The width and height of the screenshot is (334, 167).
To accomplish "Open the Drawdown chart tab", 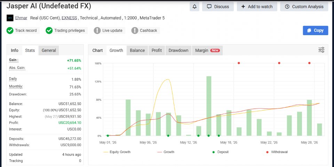I will 178,50.
